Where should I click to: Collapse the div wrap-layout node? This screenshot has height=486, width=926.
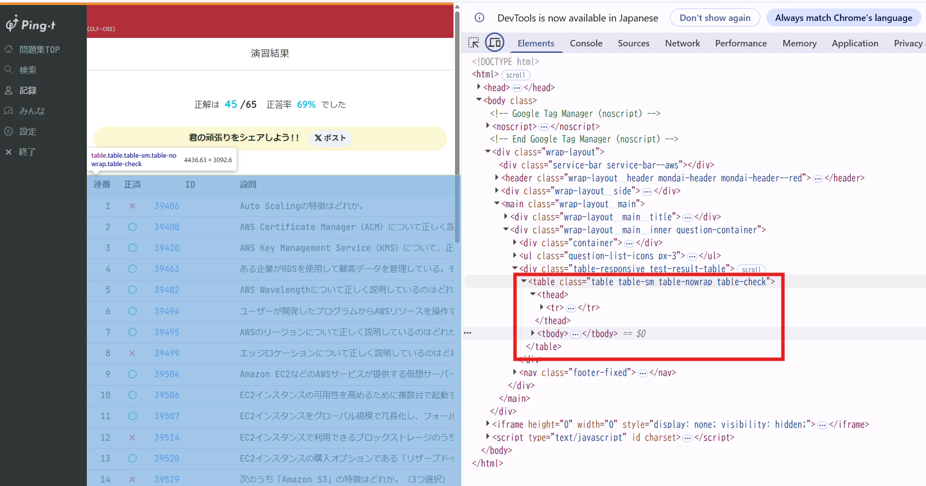[488, 152]
